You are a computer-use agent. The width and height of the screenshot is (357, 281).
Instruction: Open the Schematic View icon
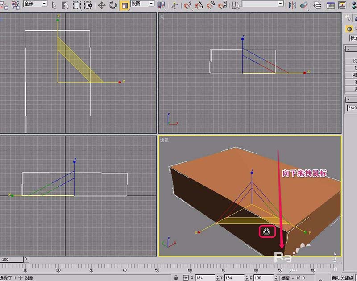pyautogui.click(x=342, y=5)
